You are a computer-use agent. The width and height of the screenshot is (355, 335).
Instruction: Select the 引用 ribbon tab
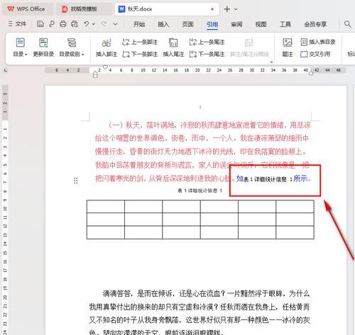click(212, 24)
